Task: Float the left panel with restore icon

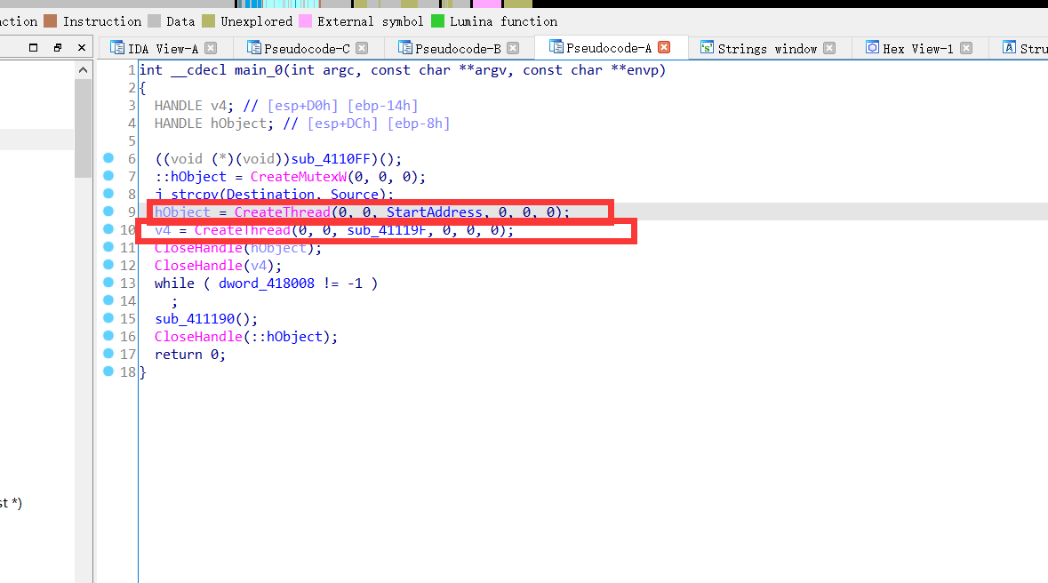Action: [58, 48]
